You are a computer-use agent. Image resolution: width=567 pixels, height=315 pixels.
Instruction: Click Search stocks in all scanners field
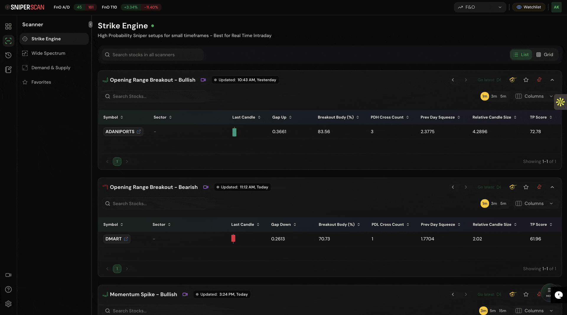[153, 55]
